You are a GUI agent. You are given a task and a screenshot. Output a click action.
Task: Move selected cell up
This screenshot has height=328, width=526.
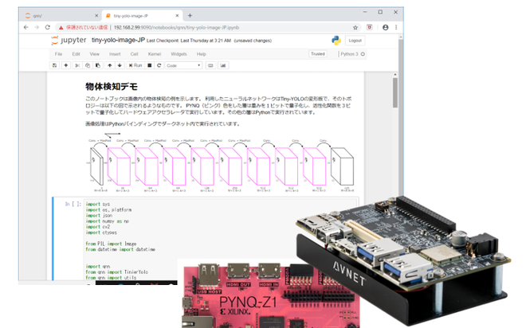pyautogui.click(x=110, y=65)
